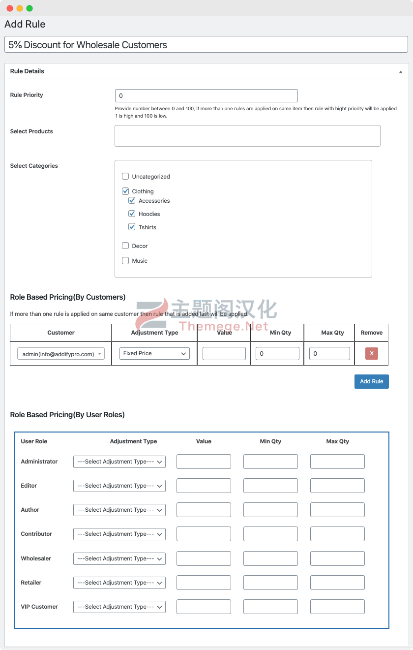Click Administrator Max Qty field

(x=337, y=462)
